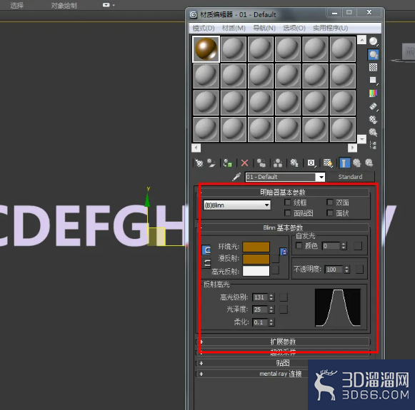Switch to 对象绘制 ribbon tab
Screen dimensions: 415x410
point(64,5)
